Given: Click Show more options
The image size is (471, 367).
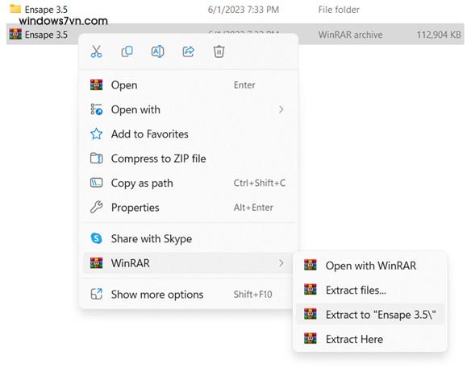Looking at the screenshot, I should click(189, 295).
